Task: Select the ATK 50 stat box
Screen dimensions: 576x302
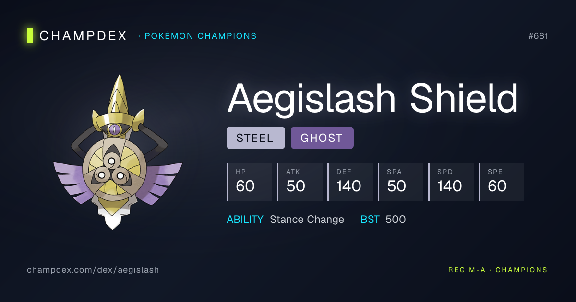Action: tap(300, 181)
